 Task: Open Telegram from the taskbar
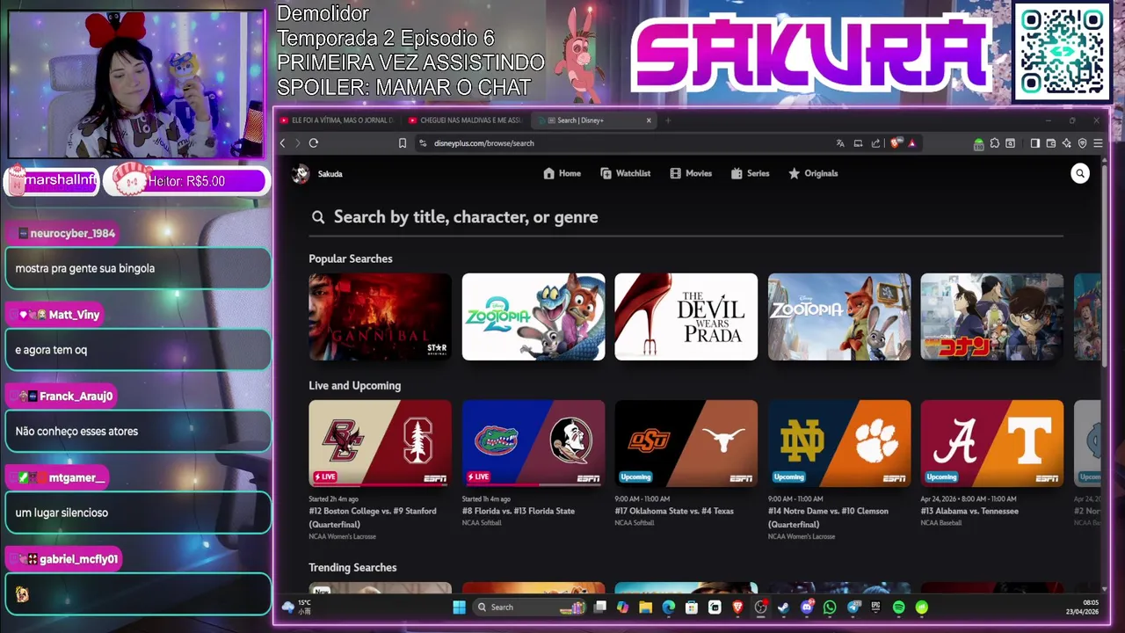[x=853, y=607]
